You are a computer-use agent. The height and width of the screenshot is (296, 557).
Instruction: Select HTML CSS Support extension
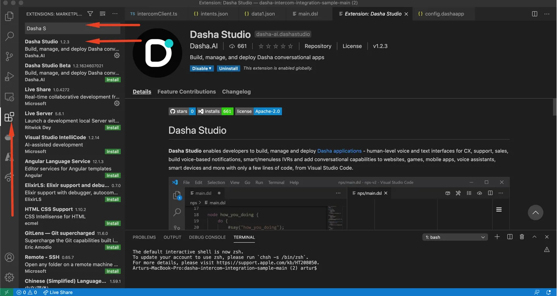(x=72, y=216)
